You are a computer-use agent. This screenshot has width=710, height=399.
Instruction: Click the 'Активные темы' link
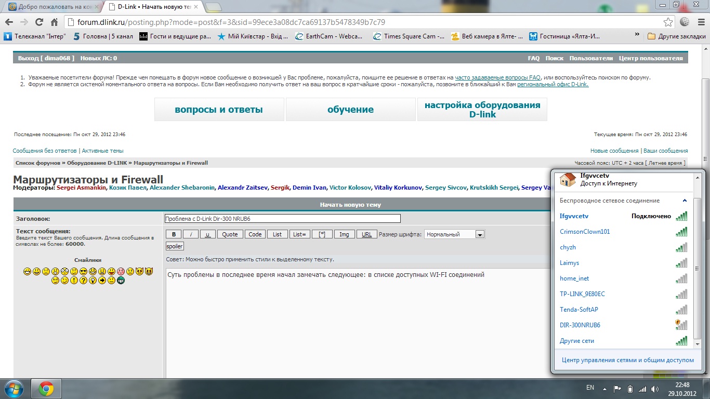click(103, 151)
